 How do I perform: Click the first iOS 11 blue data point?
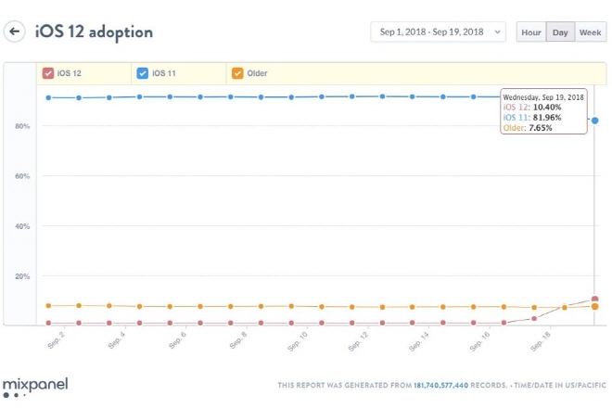(48, 97)
